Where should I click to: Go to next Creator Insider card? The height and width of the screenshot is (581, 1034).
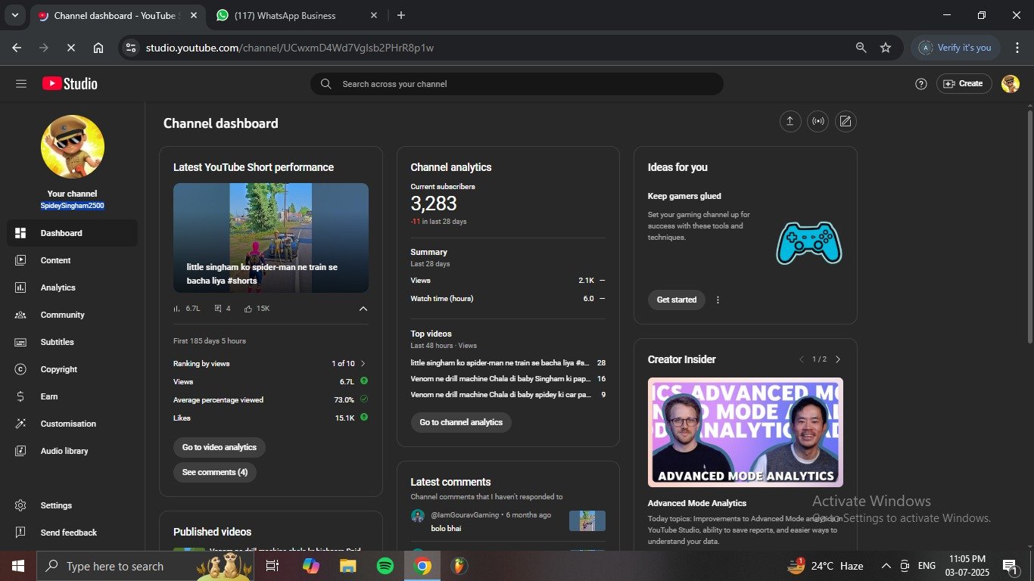click(x=838, y=359)
